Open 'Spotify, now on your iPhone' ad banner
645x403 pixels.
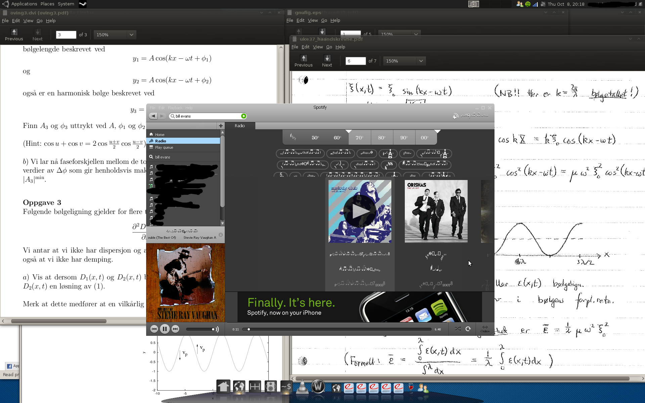359,307
